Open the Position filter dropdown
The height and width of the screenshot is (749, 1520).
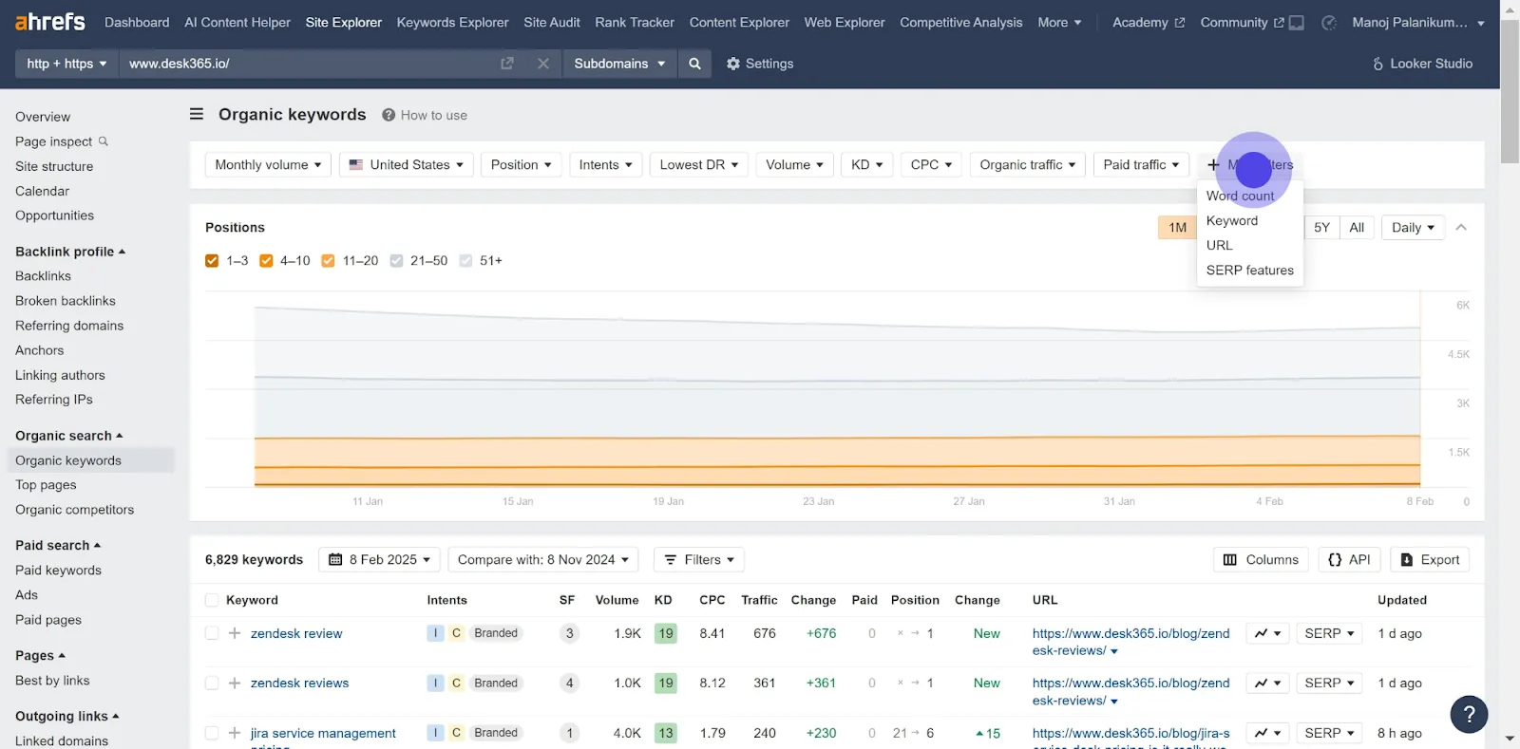521,165
